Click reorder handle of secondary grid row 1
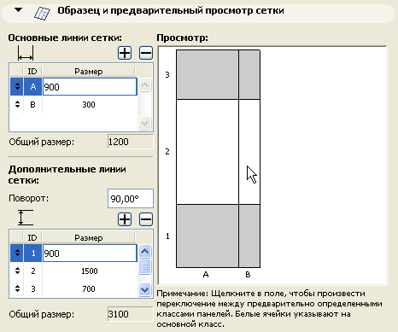This screenshot has width=398, height=332. pos(17,253)
